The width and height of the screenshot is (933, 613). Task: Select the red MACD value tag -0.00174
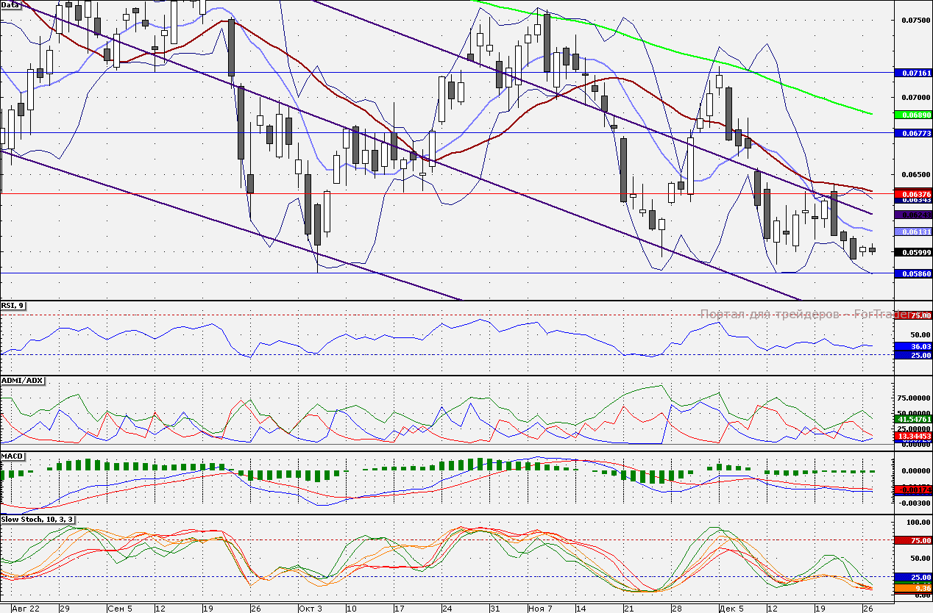click(913, 490)
